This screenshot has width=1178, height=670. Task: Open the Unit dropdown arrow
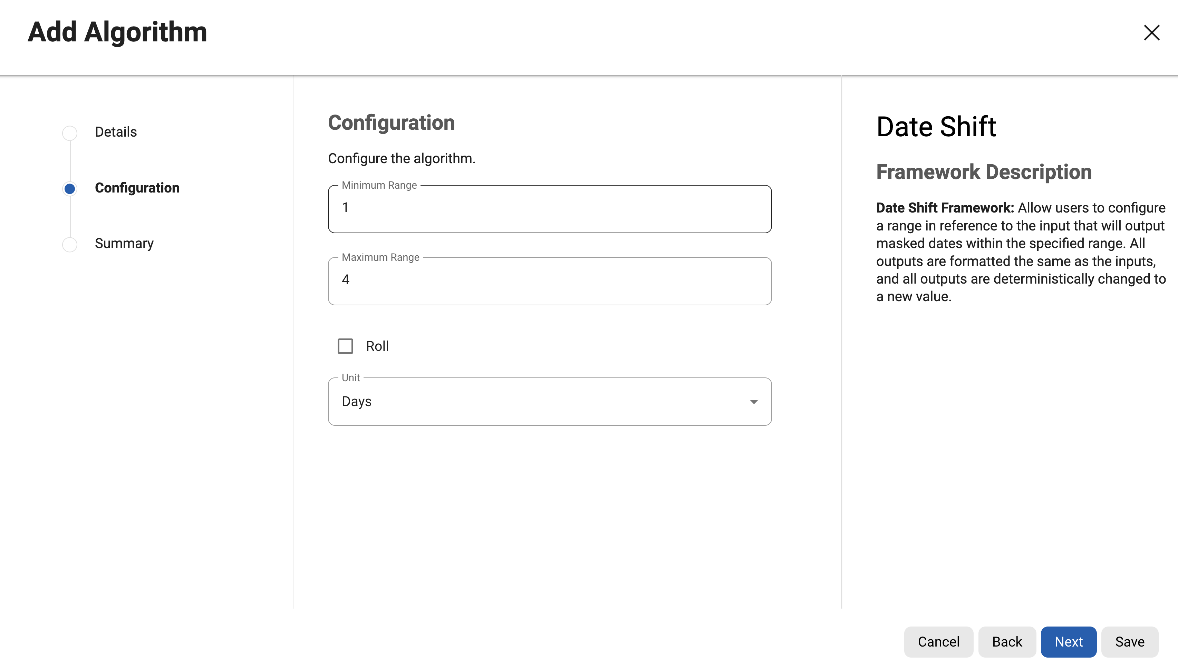coord(754,402)
